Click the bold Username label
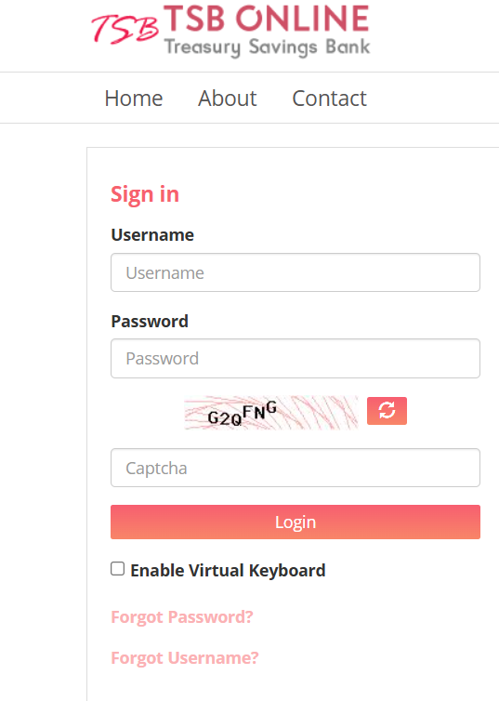The height and width of the screenshot is (701, 499). (152, 234)
